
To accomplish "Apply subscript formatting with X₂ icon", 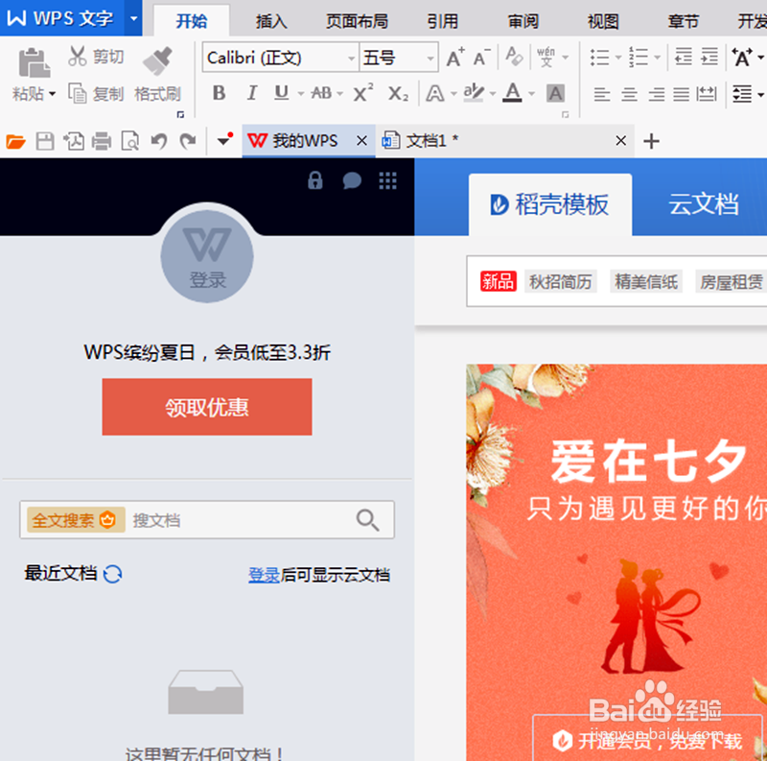I will pyautogui.click(x=397, y=93).
